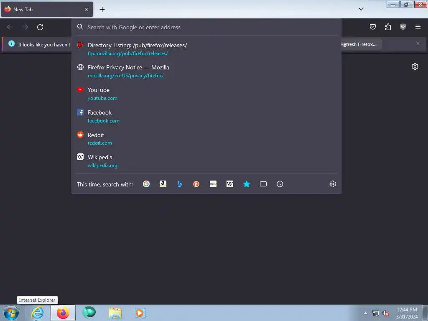428x321 pixels.
Task: Open the Pocket save icon
Action: coord(372,27)
